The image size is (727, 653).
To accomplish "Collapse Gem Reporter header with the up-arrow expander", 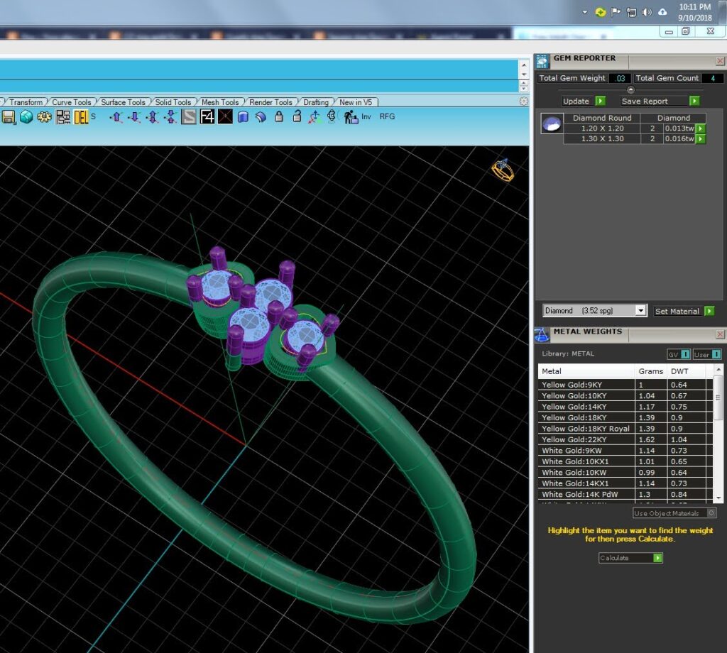I will pyautogui.click(x=630, y=89).
